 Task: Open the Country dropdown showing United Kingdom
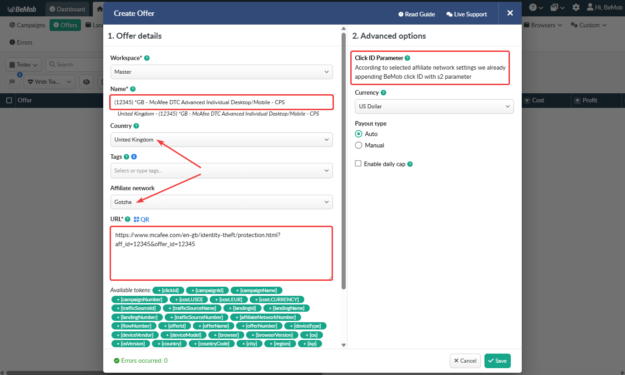coord(222,140)
